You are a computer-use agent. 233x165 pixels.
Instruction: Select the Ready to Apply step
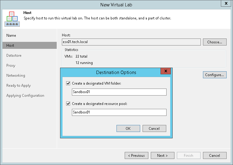(19, 86)
